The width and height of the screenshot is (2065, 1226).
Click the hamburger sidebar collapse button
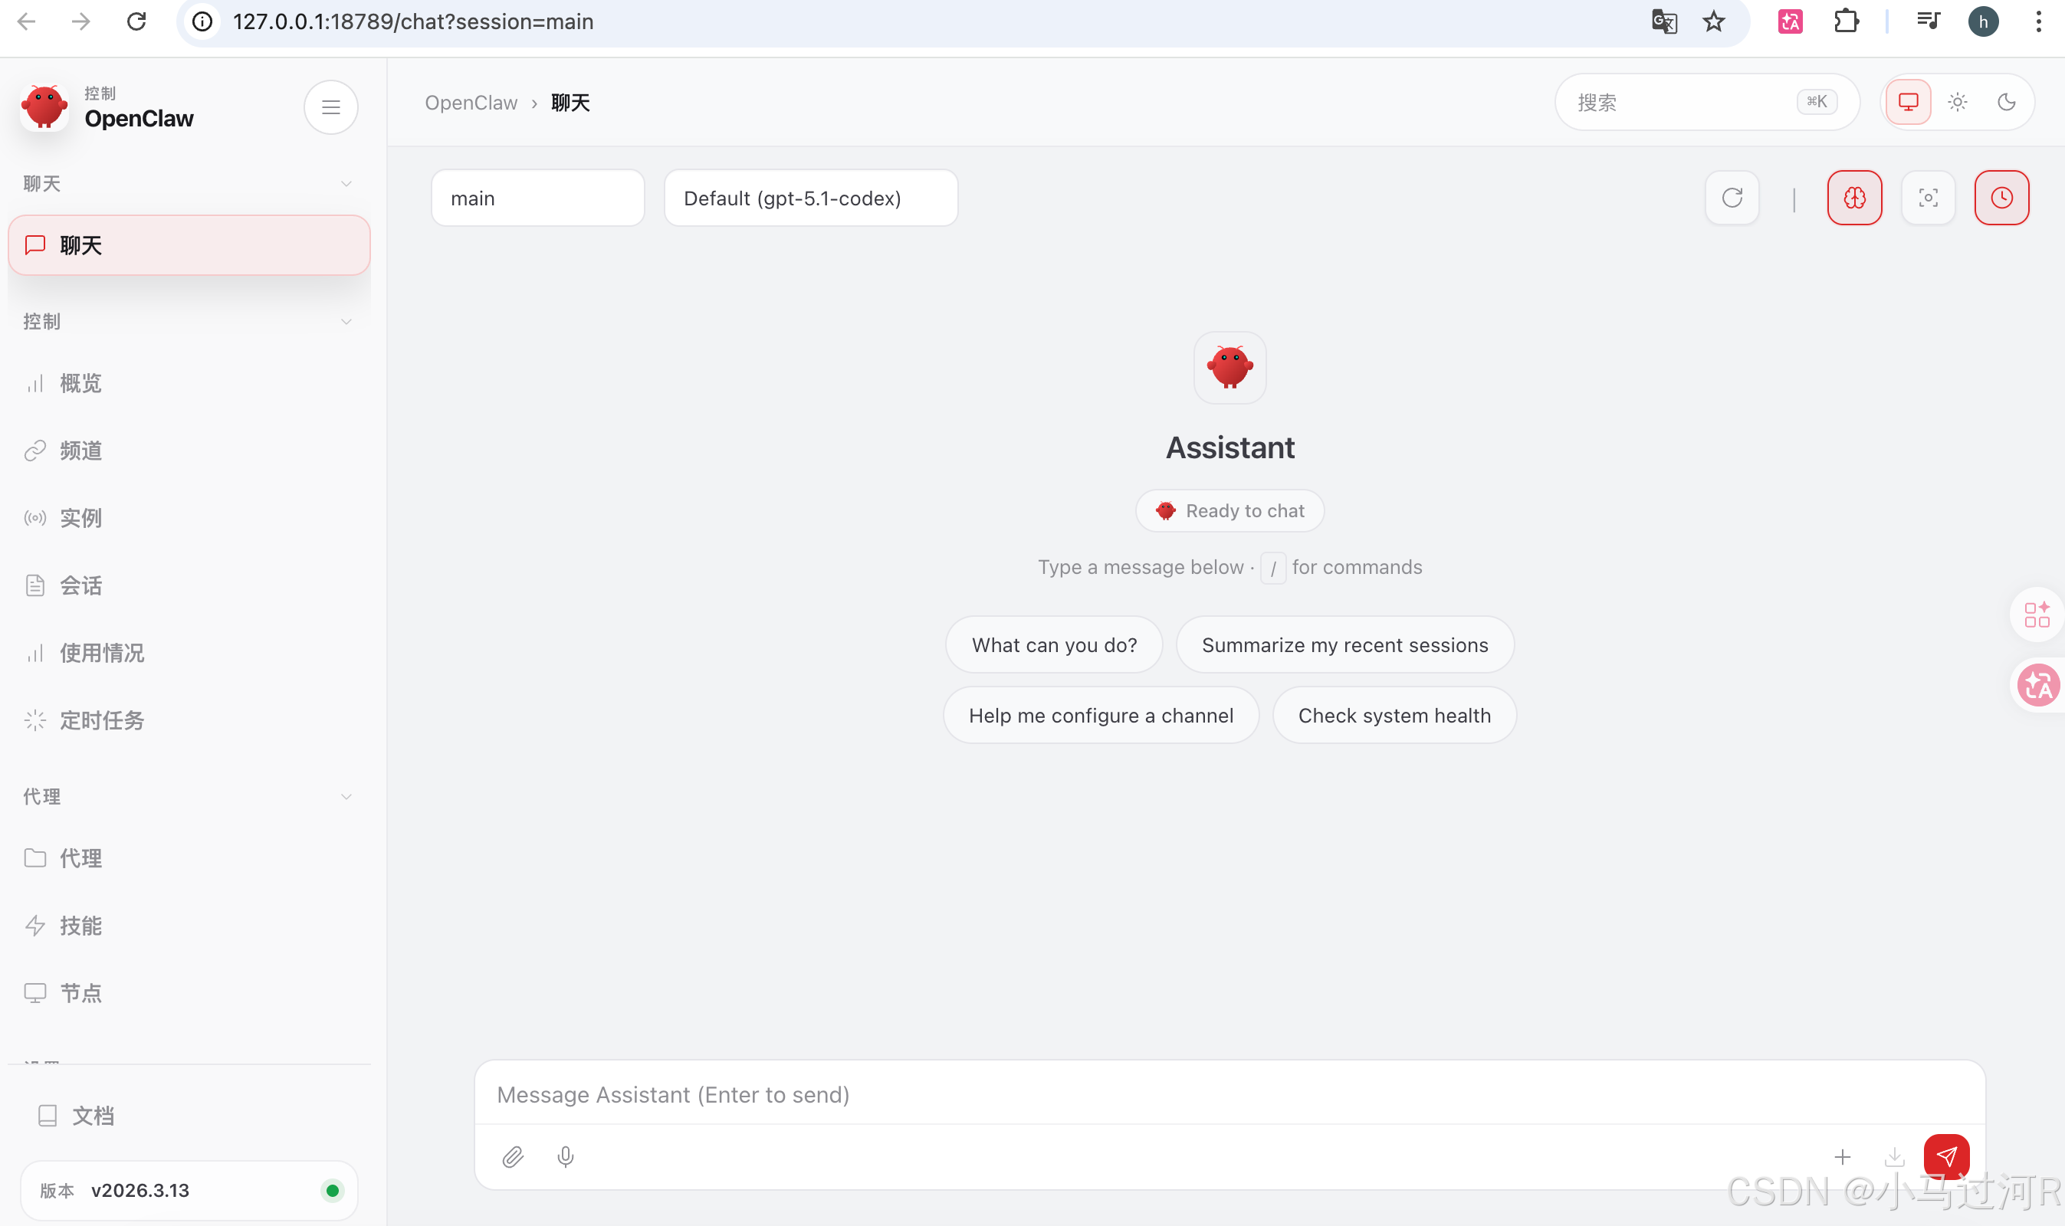330,107
